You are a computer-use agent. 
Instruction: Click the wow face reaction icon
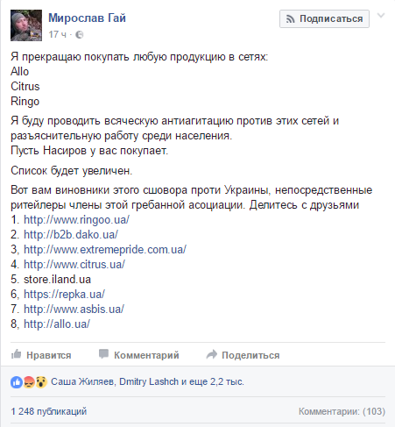click(x=41, y=382)
